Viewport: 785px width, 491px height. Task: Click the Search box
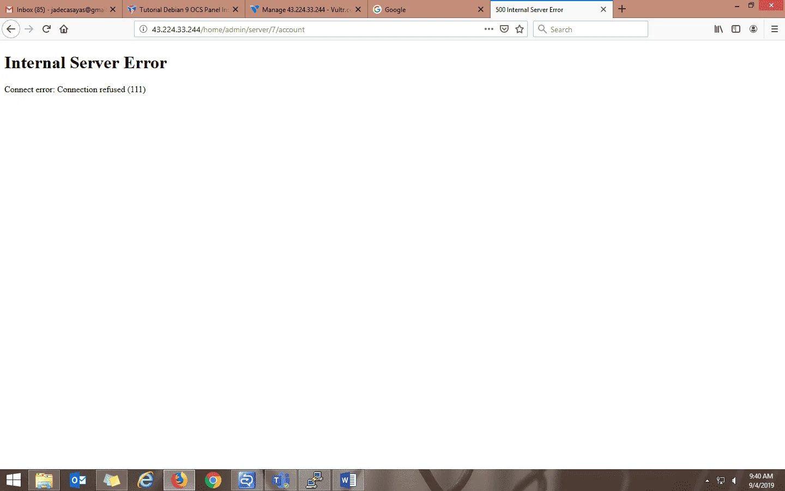pyautogui.click(x=591, y=29)
